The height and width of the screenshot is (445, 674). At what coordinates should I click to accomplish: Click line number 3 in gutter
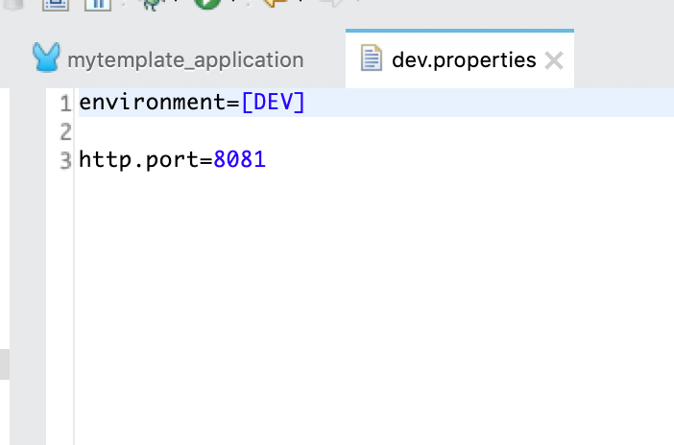coord(65,161)
